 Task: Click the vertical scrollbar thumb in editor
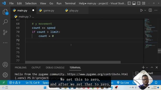click(159, 51)
